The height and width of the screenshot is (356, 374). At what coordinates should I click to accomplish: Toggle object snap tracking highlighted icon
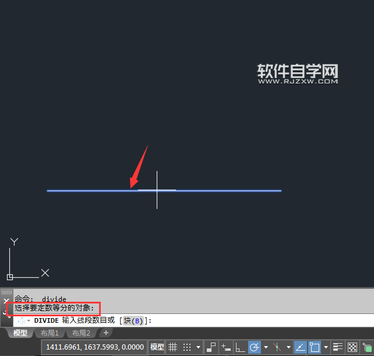coord(300,347)
